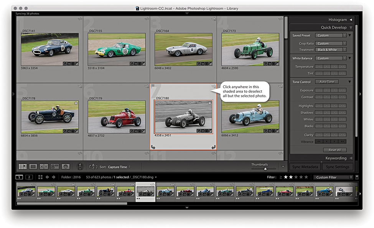The height and width of the screenshot is (228, 374).
Task: Show filmstrip source grid icon
Action: point(40,177)
